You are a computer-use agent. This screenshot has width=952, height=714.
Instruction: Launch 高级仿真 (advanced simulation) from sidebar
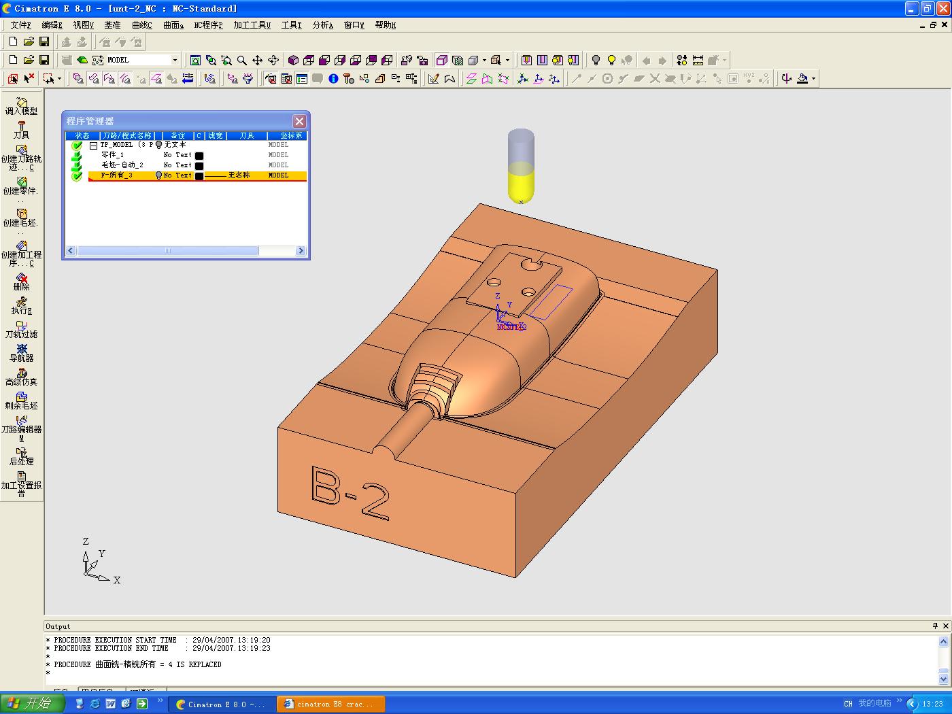[21, 377]
